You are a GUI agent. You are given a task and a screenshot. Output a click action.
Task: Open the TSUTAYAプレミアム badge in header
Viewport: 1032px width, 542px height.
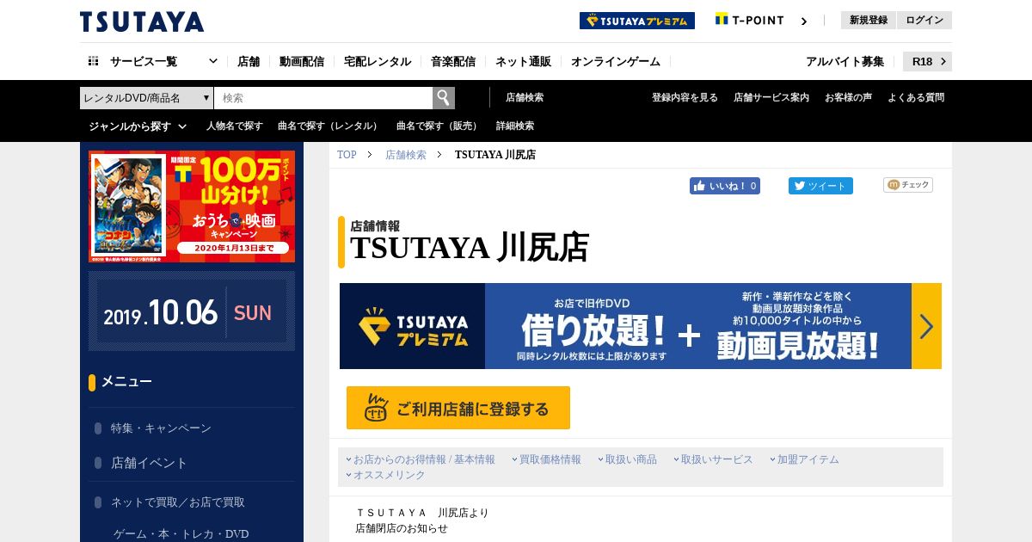[x=637, y=21]
